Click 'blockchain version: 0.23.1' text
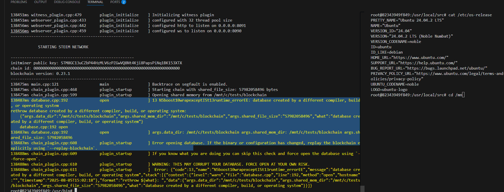 tap(40, 73)
